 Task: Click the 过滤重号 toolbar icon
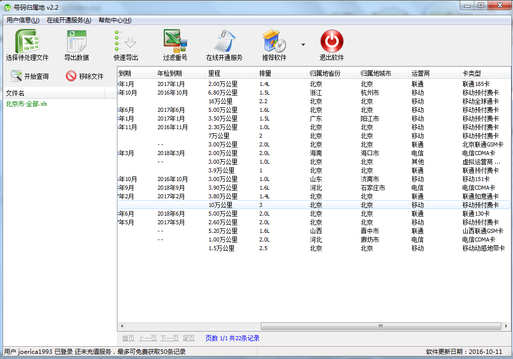pos(175,41)
